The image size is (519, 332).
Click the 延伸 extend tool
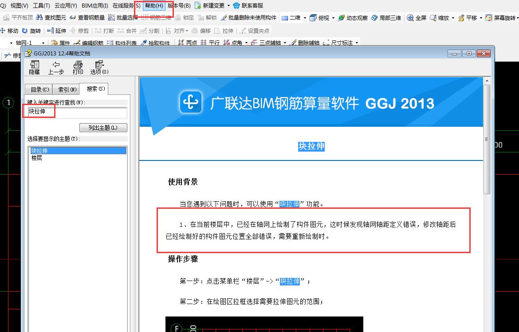[57, 31]
